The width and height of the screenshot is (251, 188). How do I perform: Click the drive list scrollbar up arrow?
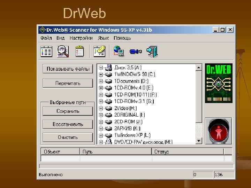pos(199,68)
